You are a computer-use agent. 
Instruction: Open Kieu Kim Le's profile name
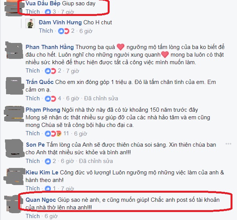point(42,173)
